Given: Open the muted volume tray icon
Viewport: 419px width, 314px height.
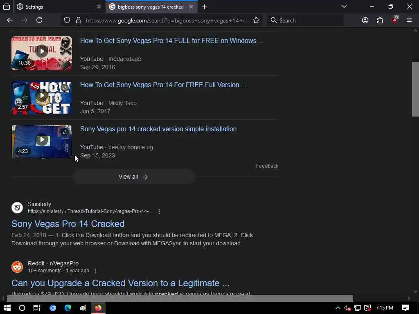Looking at the screenshot, I should (x=347, y=308).
